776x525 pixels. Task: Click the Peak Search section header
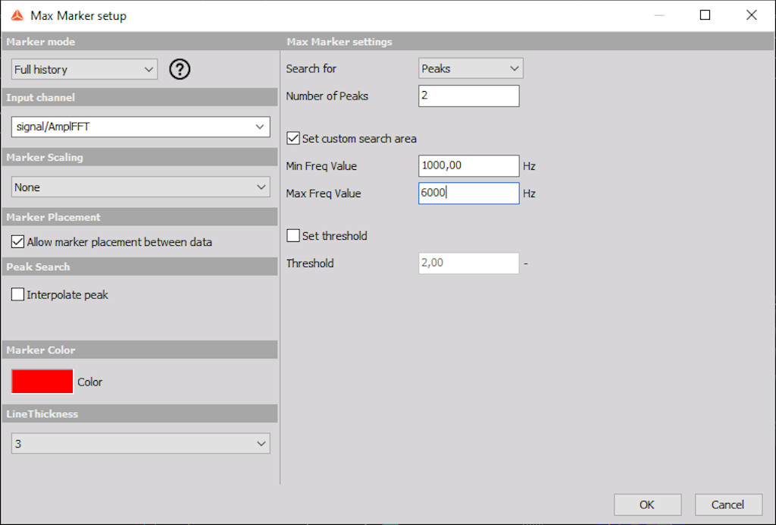click(x=139, y=266)
